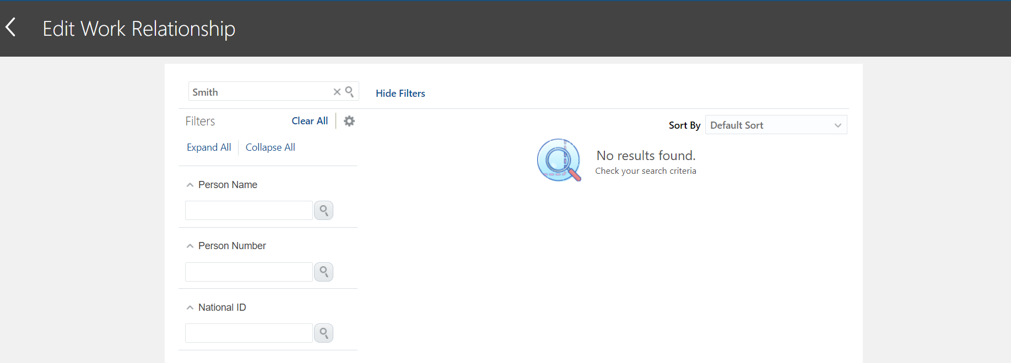This screenshot has width=1011, height=363.
Task: Click the no results magnifier illustration
Action: click(559, 160)
